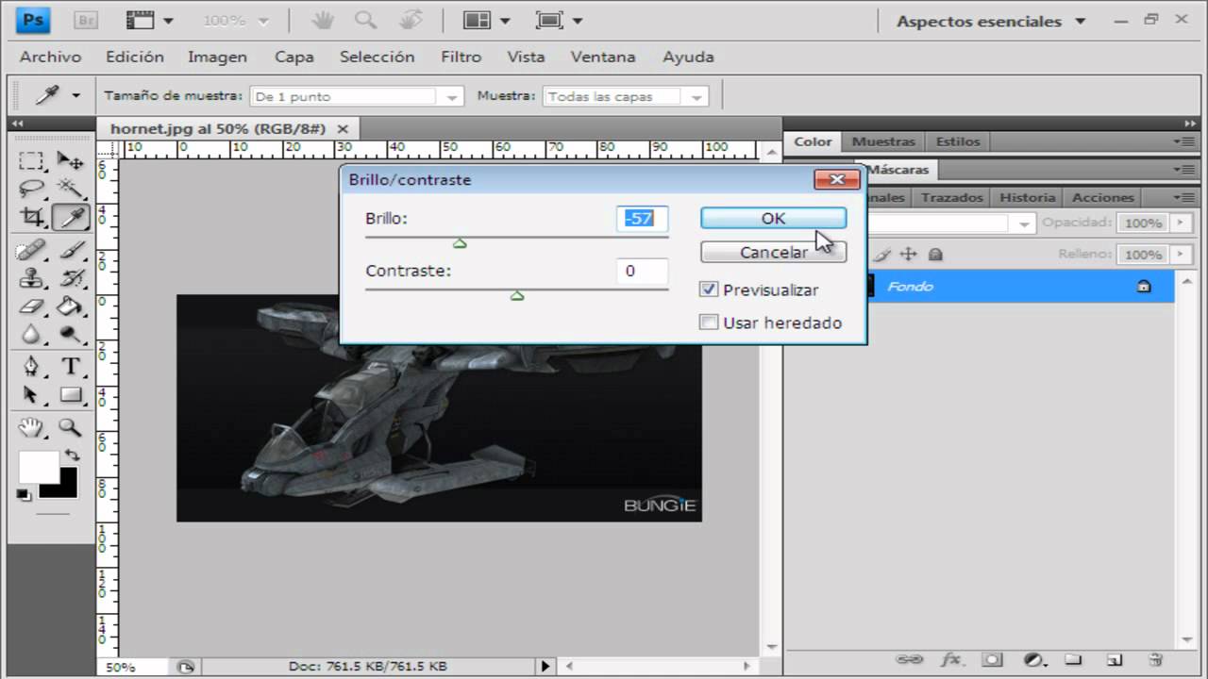1208x679 pixels.
Task: Swap foreground and background colors
Action: tap(72, 455)
